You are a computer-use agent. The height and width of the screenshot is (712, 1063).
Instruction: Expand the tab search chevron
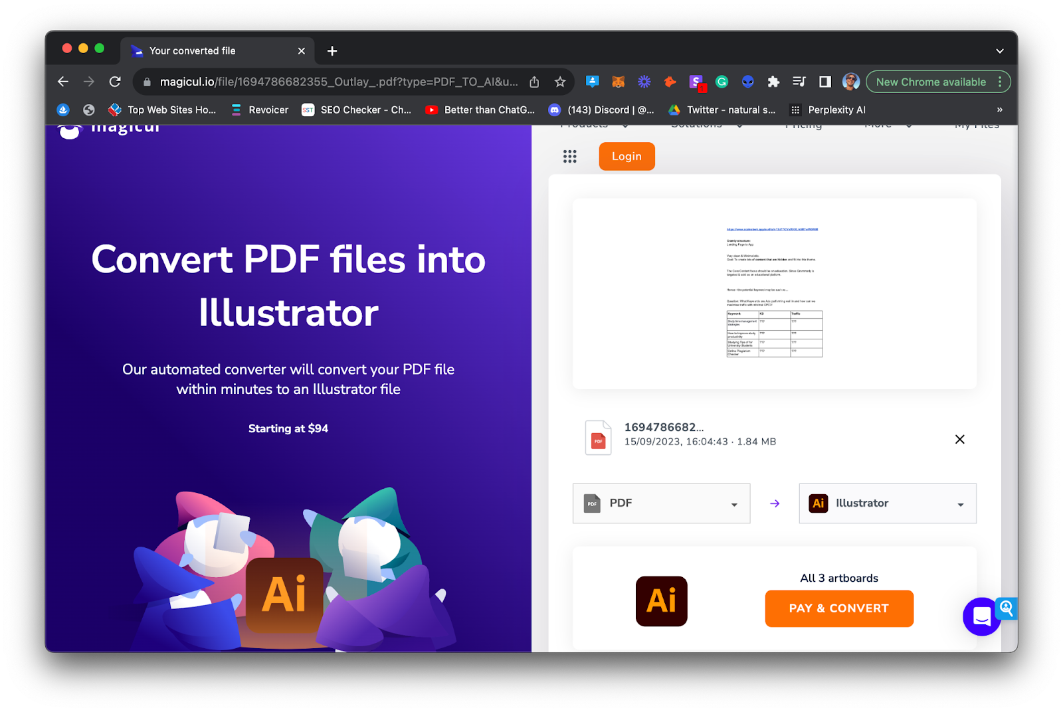(x=1000, y=51)
